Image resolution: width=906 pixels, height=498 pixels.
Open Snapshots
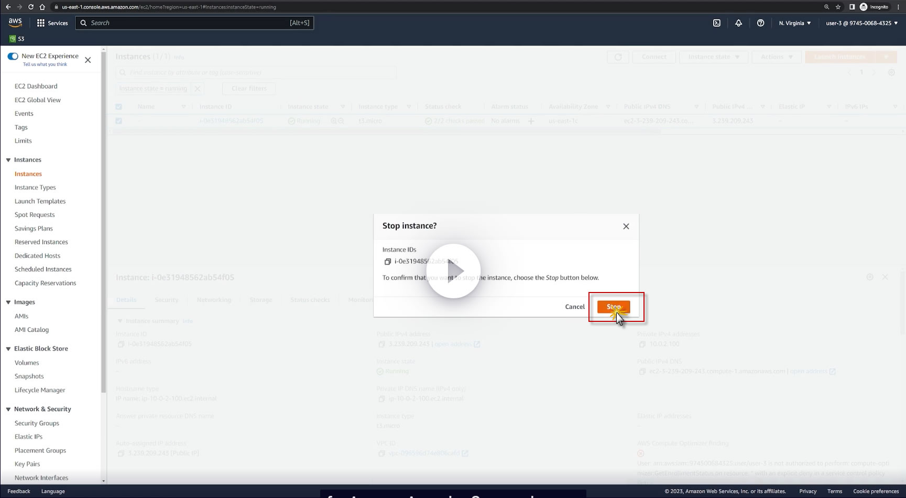coord(29,376)
